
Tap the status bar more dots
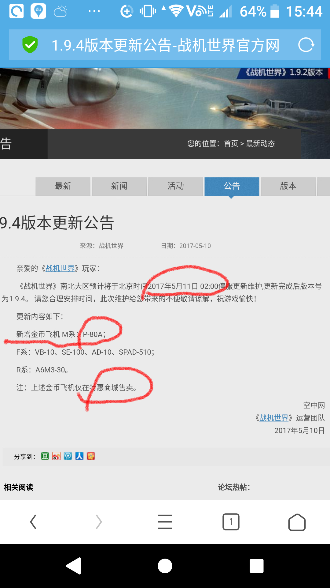(94, 11)
